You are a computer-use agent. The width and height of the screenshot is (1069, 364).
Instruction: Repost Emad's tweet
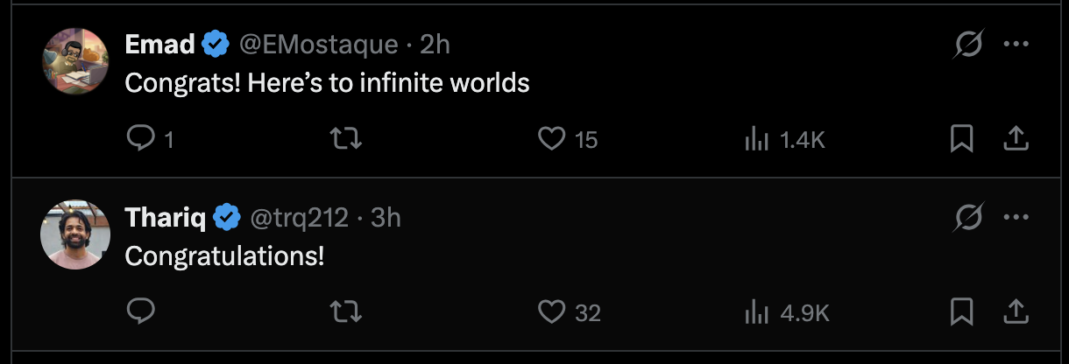tap(346, 138)
